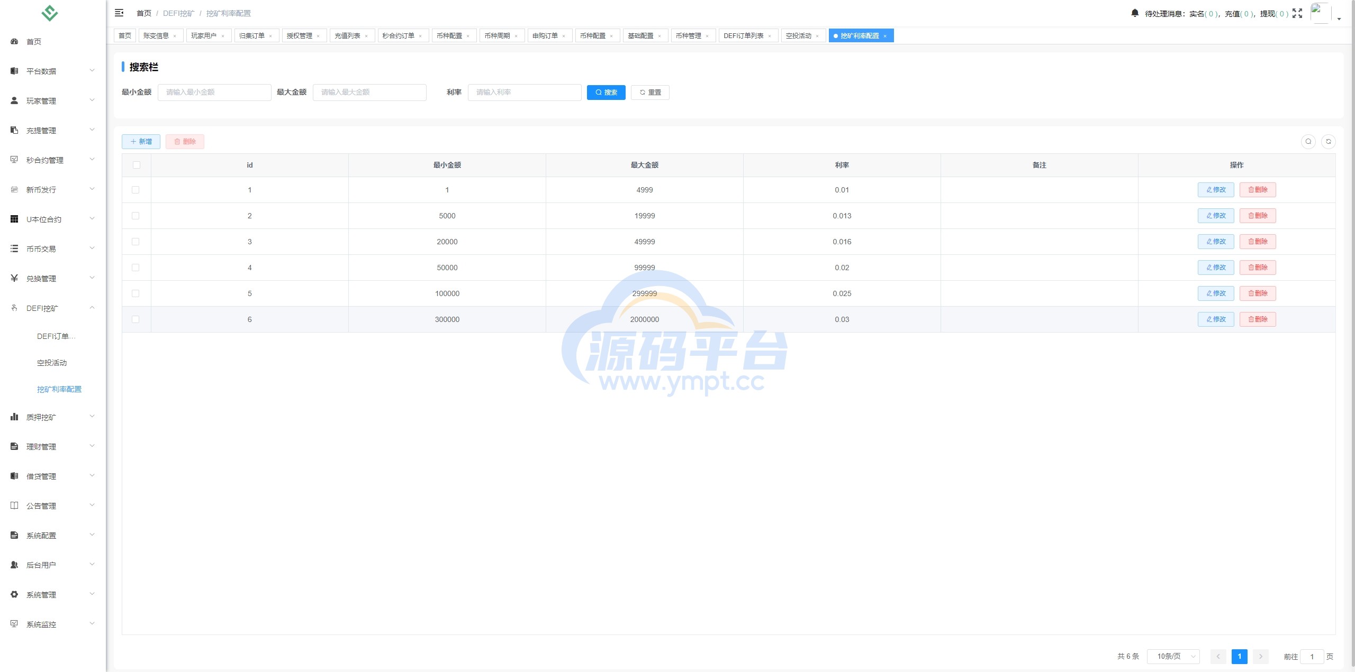Click the 首页 breadcrumb link
The height and width of the screenshot is (672, 1355).
pos(143,13)
